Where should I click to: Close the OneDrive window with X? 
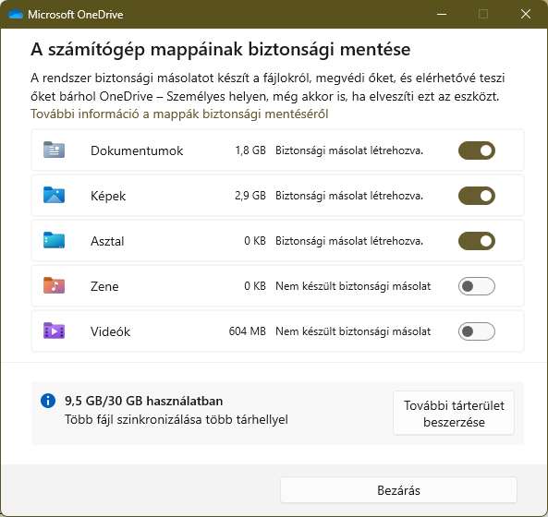[526, 15]
